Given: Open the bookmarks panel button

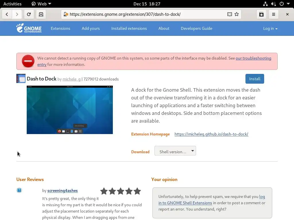Looking at the screenshot, I should [x=261, y=14].
